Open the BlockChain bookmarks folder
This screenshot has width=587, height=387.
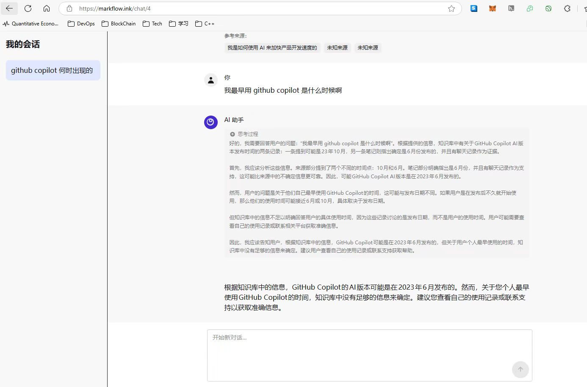coord(119,24)
